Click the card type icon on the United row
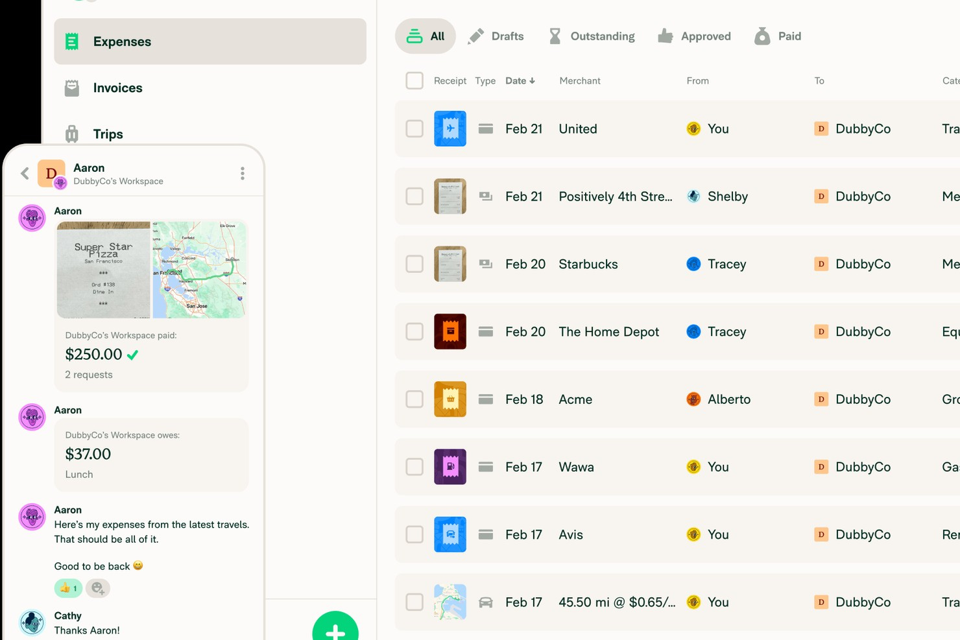This screenshot has height=640, width=960. coord(485,128)
